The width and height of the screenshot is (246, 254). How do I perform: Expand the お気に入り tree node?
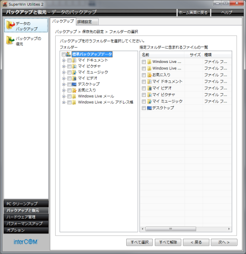[64, 90]
